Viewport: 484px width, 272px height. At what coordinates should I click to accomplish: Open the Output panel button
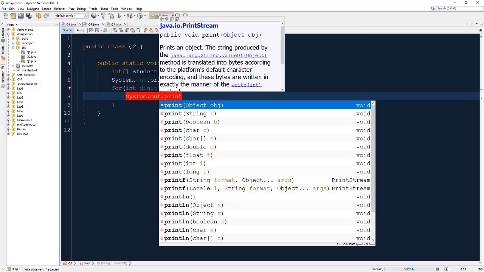[x=13, y=269]
